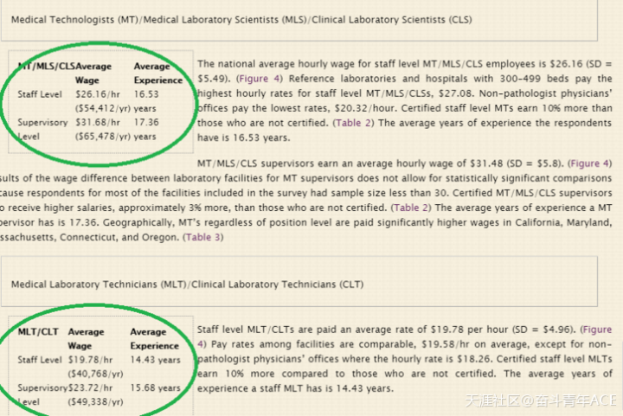The height and width of the screenshot is (416, 623).
Task: Click "Average Experience" header in MT/MLS/CLS table
Action: (x=158, y=74)
